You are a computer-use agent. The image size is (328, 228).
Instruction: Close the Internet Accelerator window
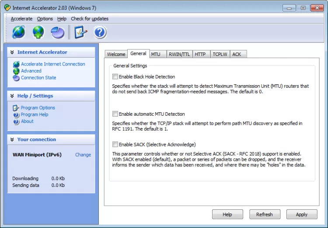317,8
